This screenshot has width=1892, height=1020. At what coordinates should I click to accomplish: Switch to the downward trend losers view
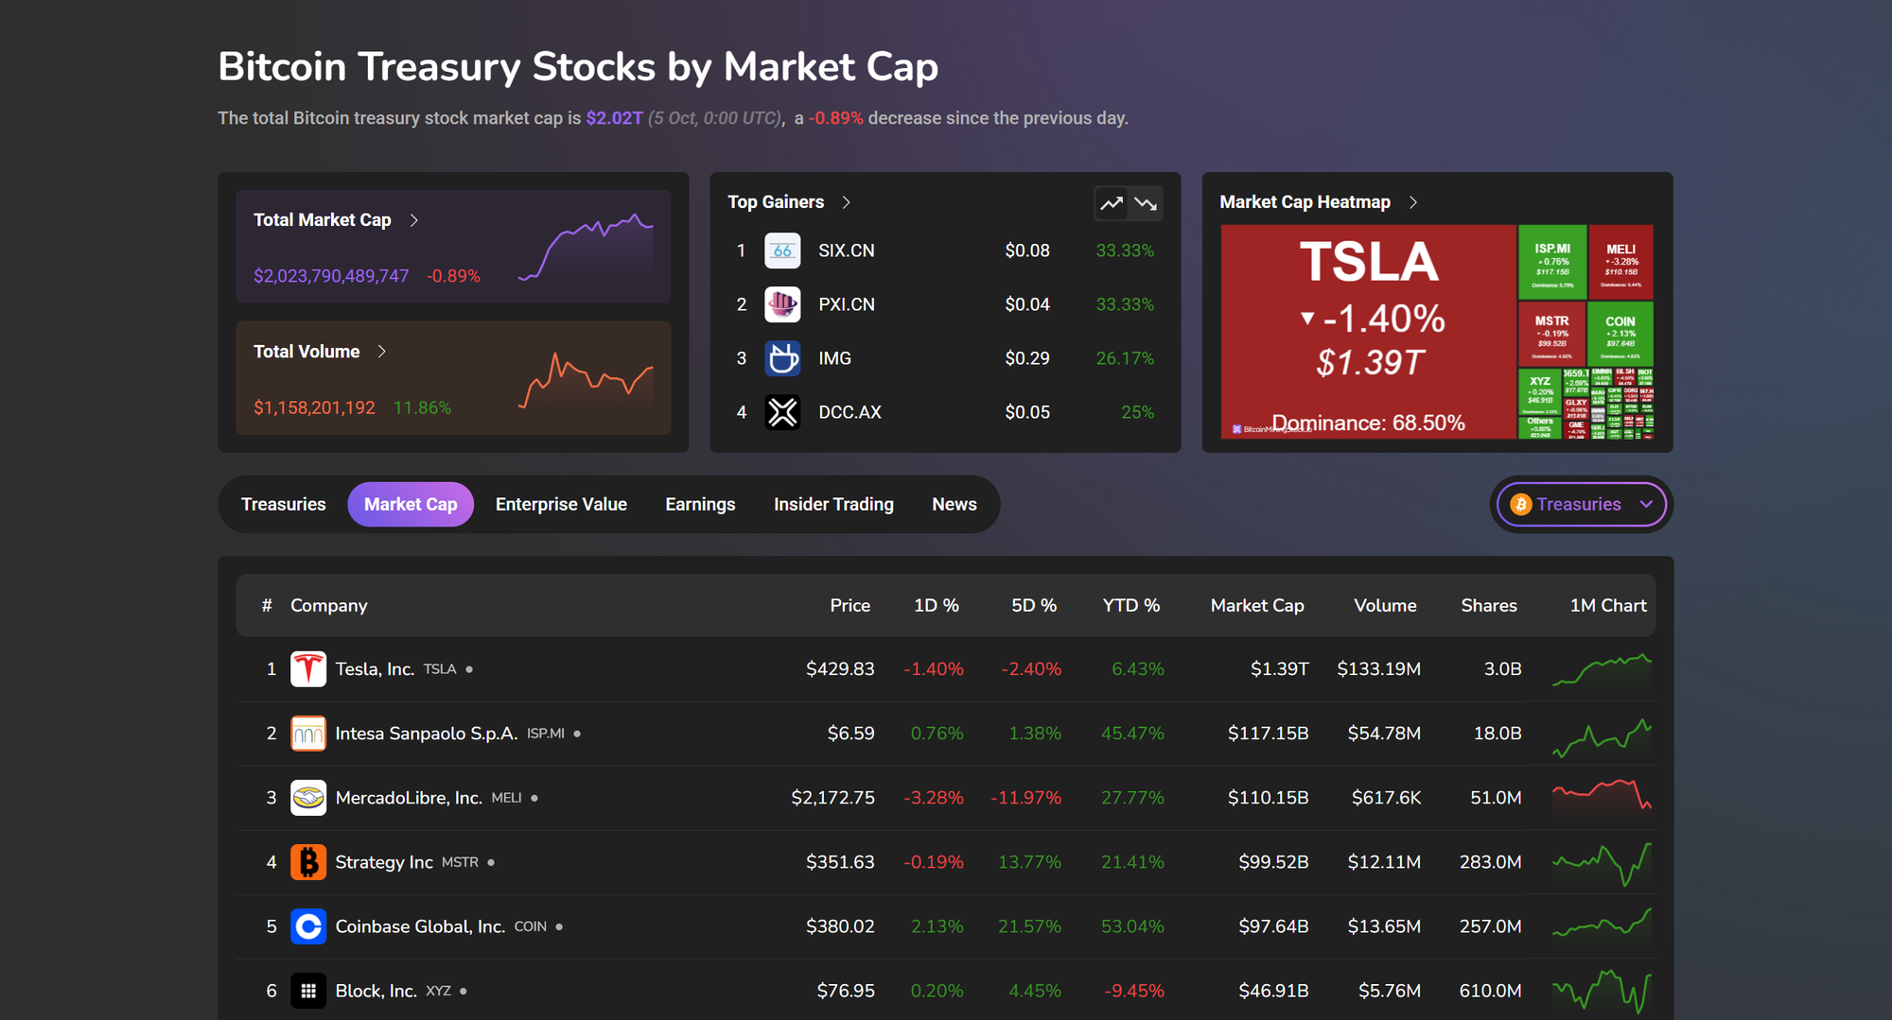pos(1146,203)
